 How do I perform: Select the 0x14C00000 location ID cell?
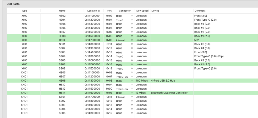point(92,60)
